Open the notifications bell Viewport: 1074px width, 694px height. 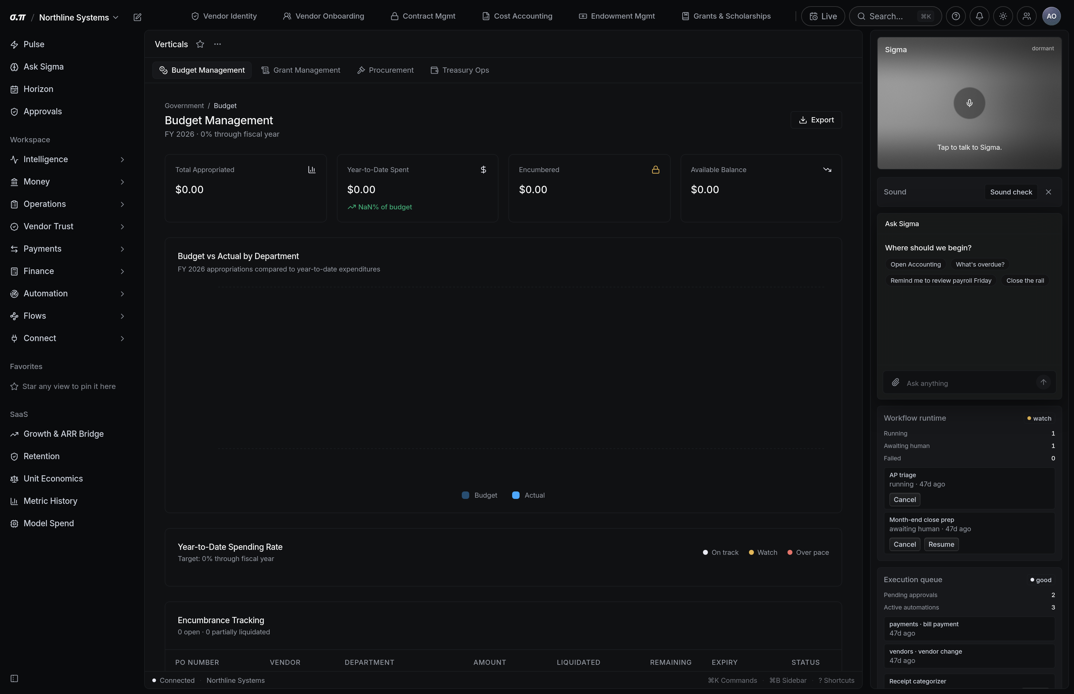coord(979,16)
